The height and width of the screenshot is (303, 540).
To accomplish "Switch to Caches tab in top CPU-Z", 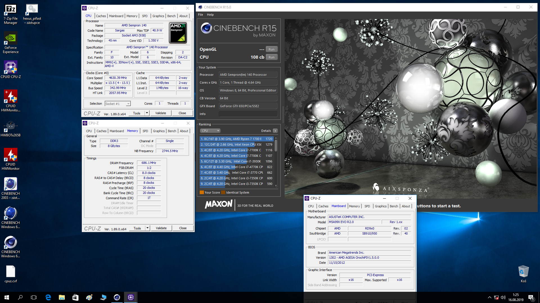I will 101,16.
